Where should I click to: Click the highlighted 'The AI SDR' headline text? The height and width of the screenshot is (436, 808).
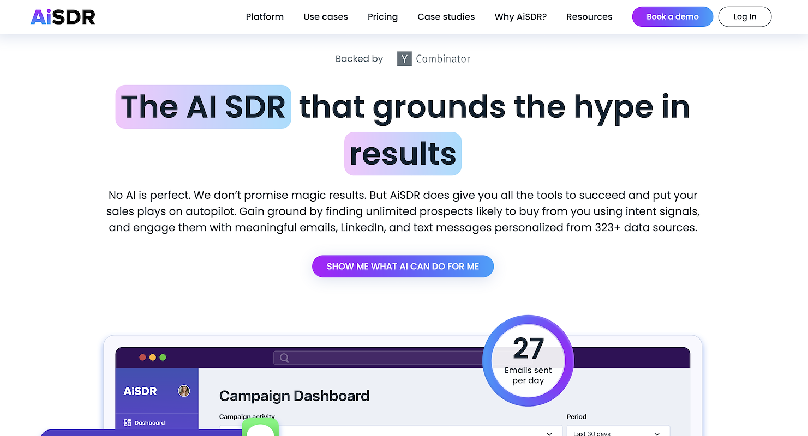(204, 107)
